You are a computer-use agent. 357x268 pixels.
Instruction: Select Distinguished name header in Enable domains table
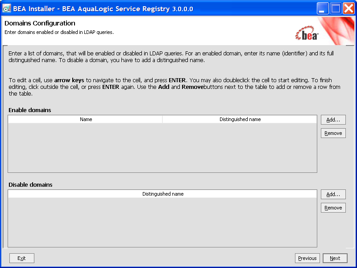(240, 119)
